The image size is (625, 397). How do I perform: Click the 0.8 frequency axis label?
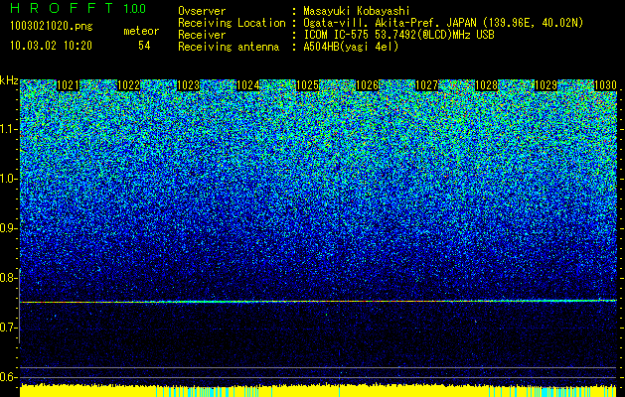click(x=9, y=278)
